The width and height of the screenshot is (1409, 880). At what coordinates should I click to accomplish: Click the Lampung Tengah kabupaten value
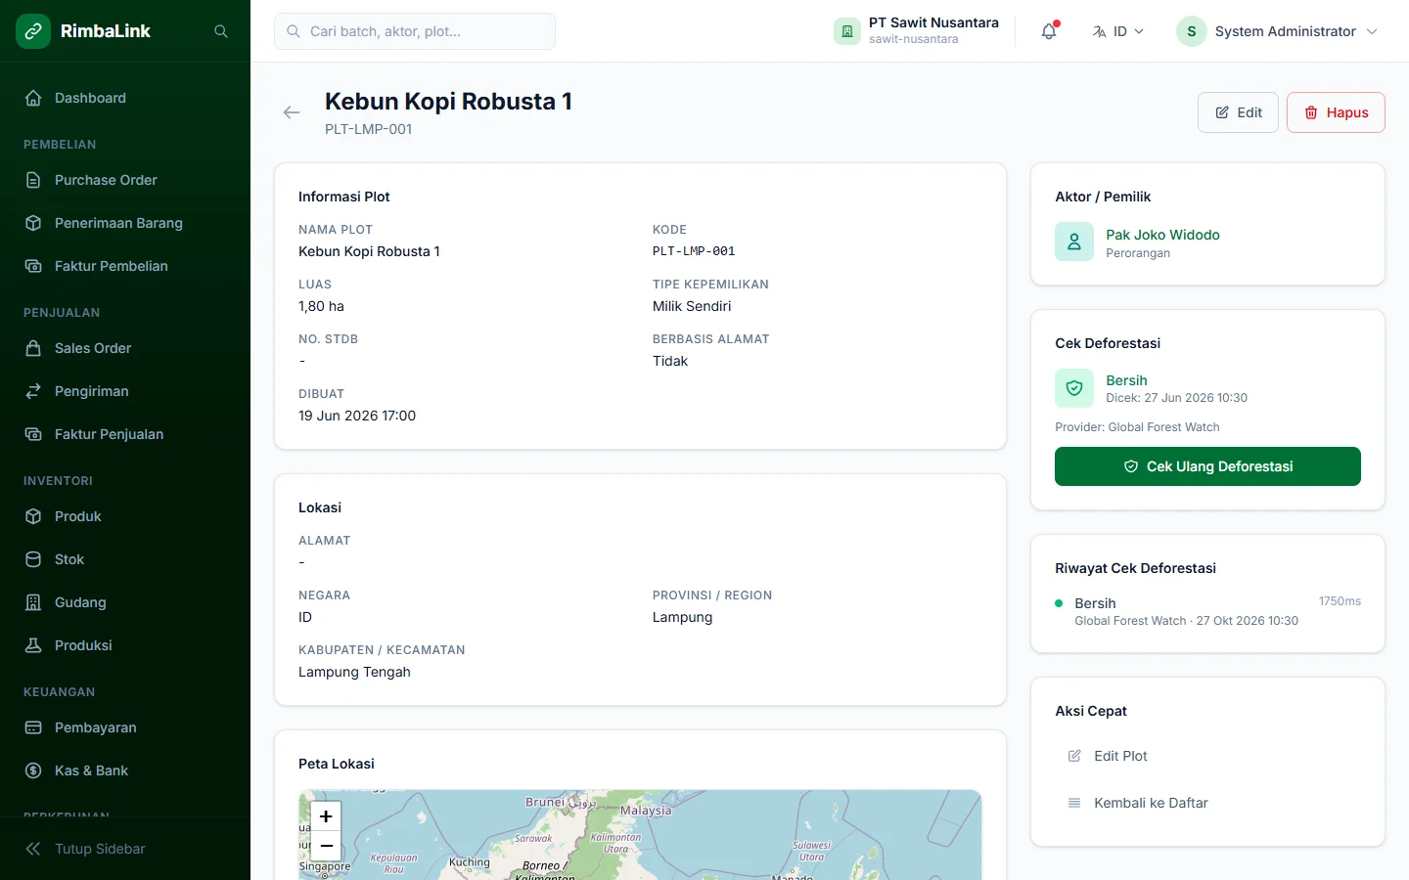[x=354, y=672]
